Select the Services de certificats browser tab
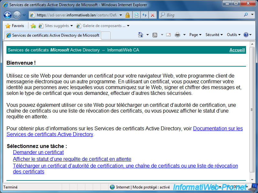258x193 pixels. click(53, 35)
